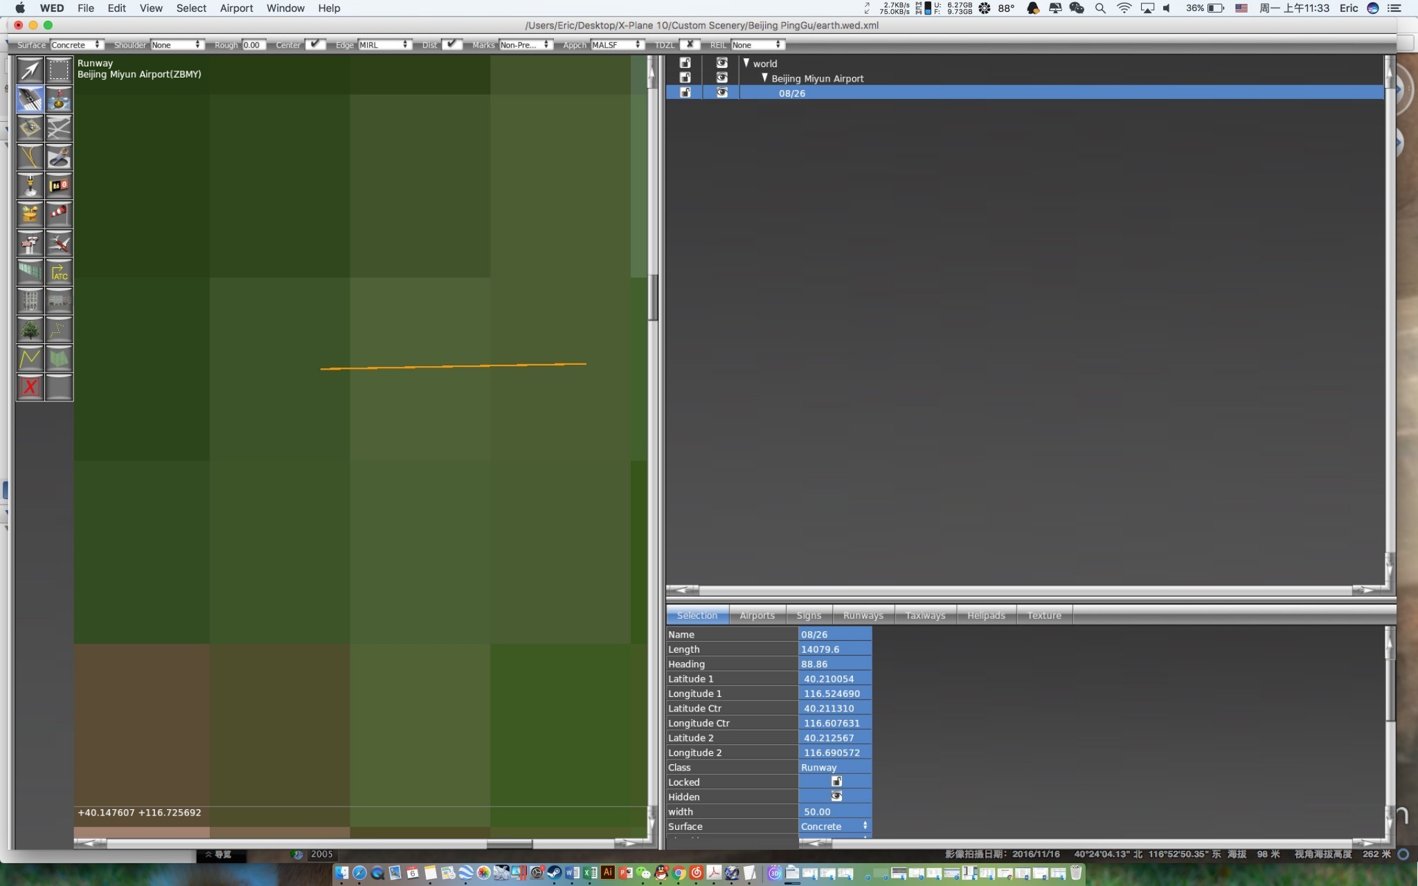
Task: Choose the Light Fixture tool
Action: tap(30, 186)
